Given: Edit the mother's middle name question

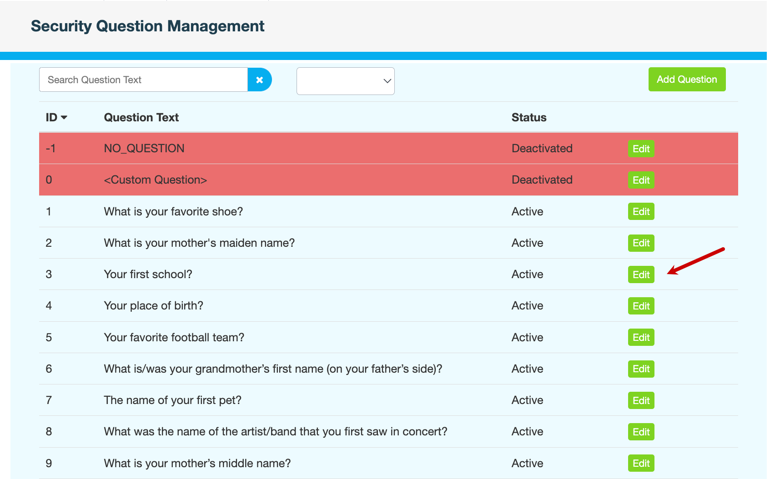Looking at the screenshot, I should 641,463.
